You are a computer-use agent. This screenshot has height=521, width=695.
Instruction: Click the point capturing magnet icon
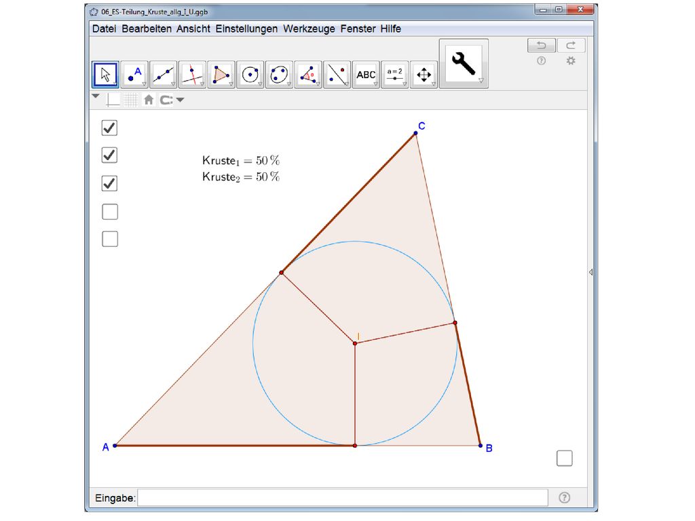[x=166, y=100]
